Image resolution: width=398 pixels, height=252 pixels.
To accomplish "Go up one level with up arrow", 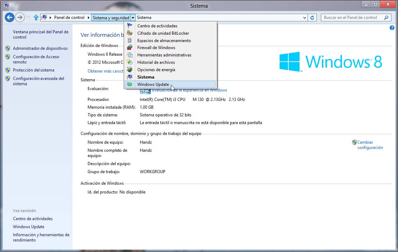I will pyautogui.click(x=36, y=18).
